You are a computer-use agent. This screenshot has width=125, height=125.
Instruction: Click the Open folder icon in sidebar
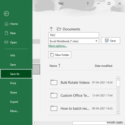(6, 42)
